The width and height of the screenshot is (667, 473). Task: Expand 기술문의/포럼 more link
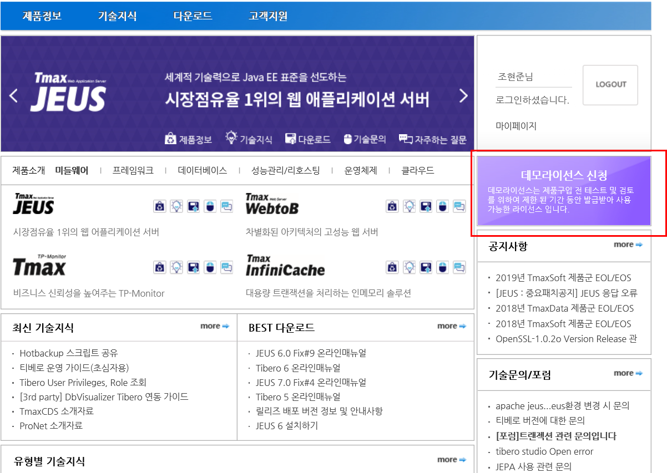pos(628,373)
